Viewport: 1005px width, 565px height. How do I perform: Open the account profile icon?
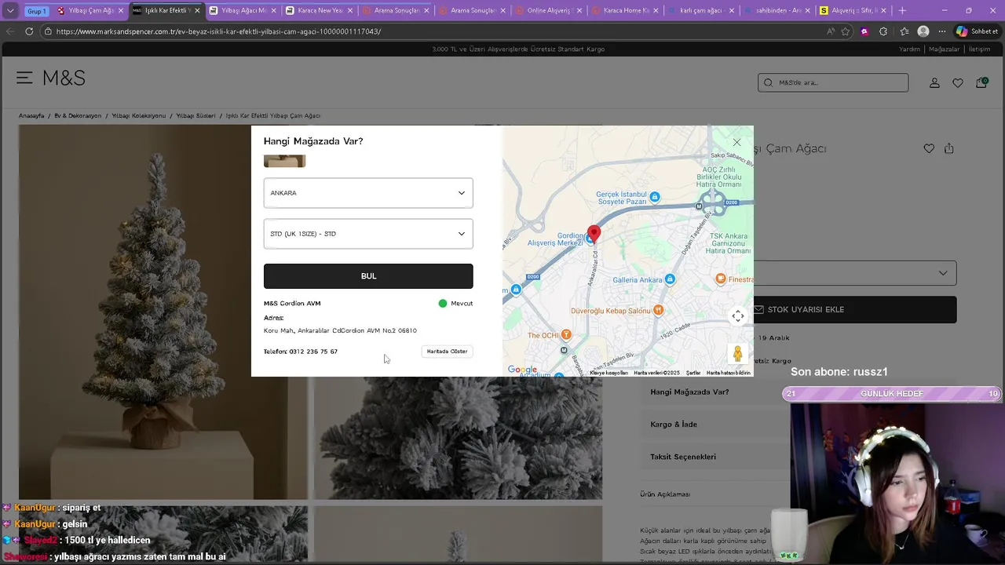[934, 82]
